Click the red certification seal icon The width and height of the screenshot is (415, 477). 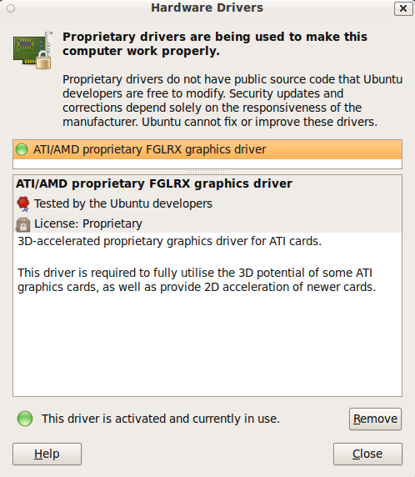point(23,203)
